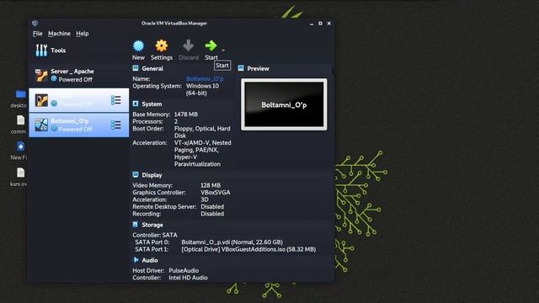Click SATA Port 0 Boltamni_O_p.vdi entry

232,242
